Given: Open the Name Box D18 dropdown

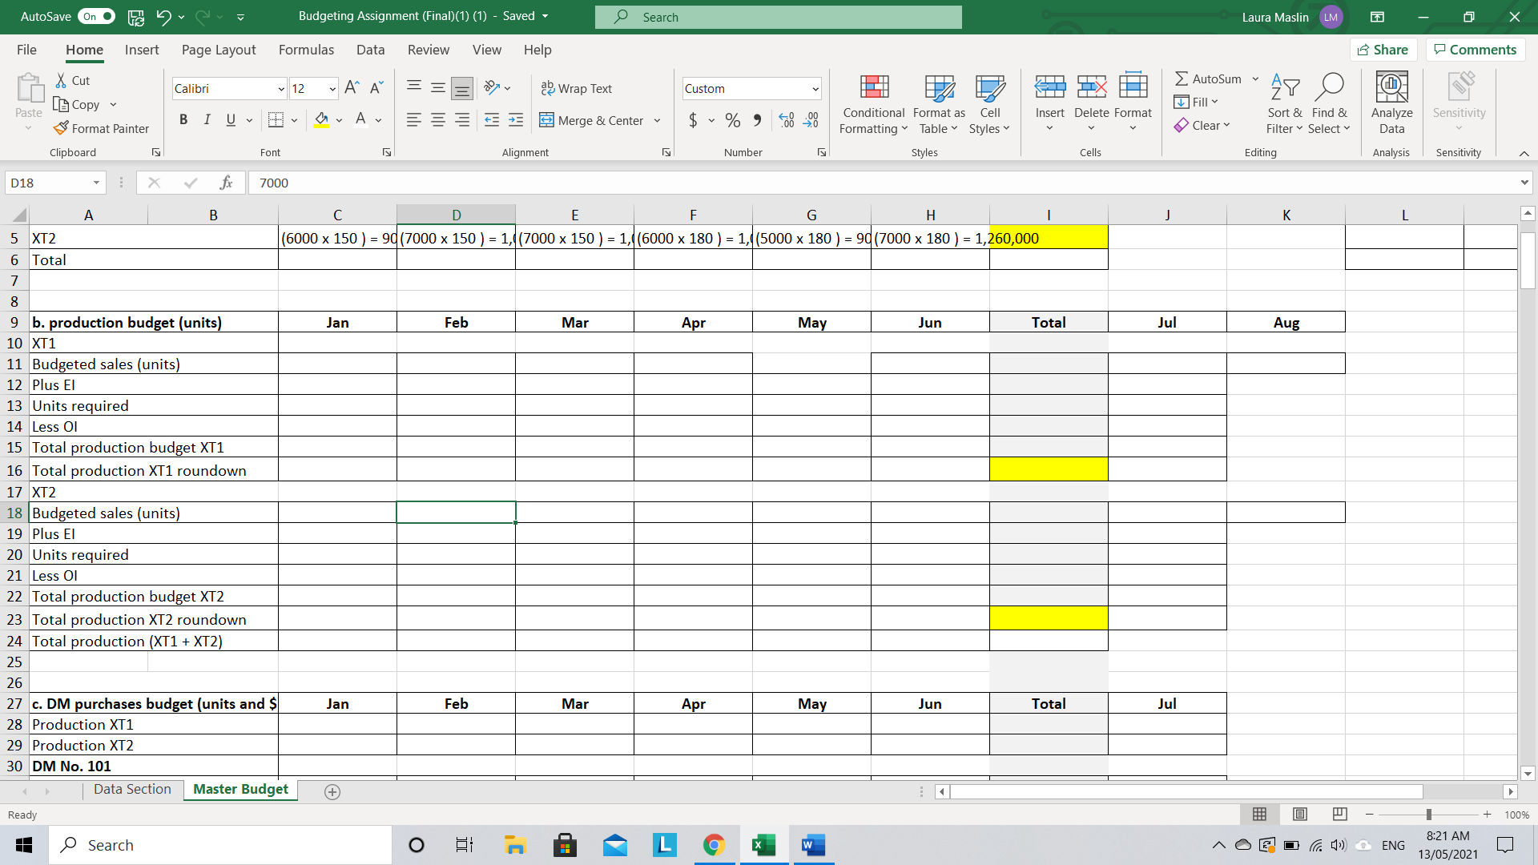Looking at the screenshot, I should tap(96, 183).
